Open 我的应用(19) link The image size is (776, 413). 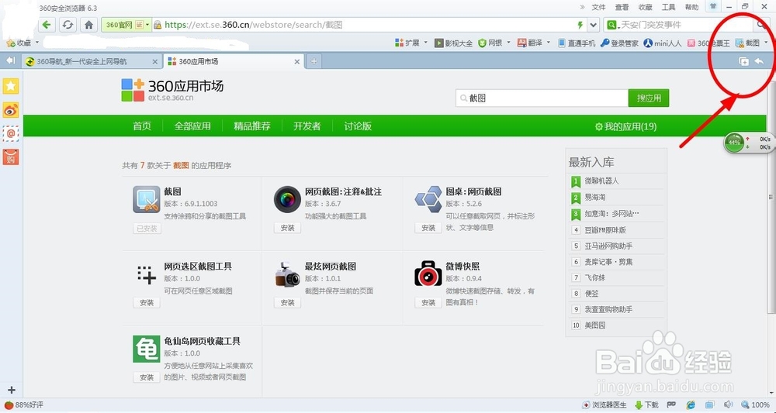point(625,126)
